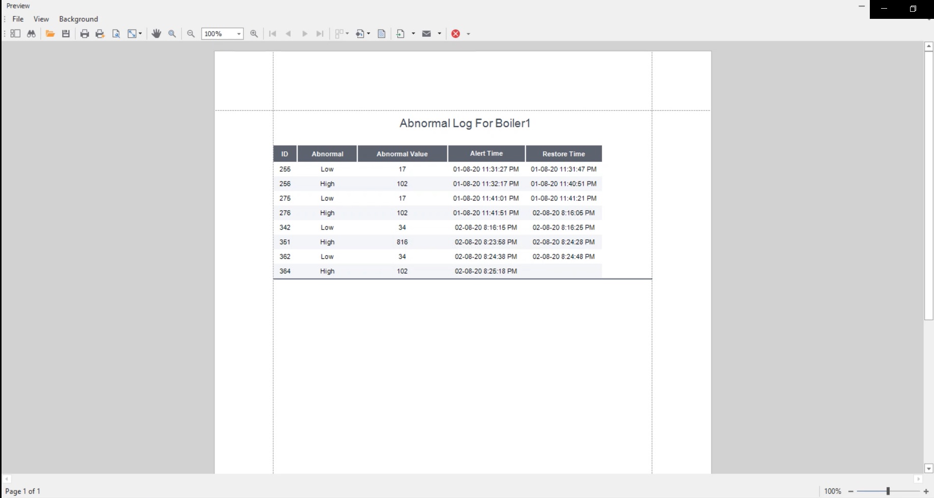Expand the 100% zoom level dropdown

pyautogui.click(x=238, y=34)
